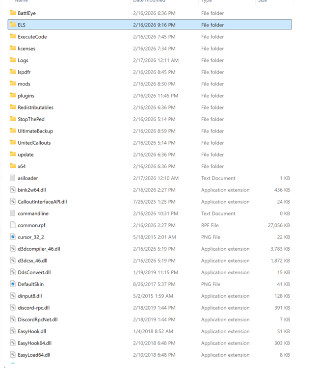Click the StopThePed folder icon

coord(13,119)
